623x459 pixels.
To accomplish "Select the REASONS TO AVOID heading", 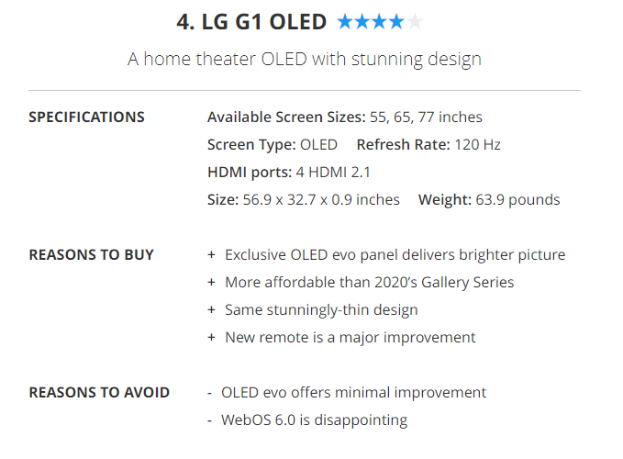I will 99,393.
